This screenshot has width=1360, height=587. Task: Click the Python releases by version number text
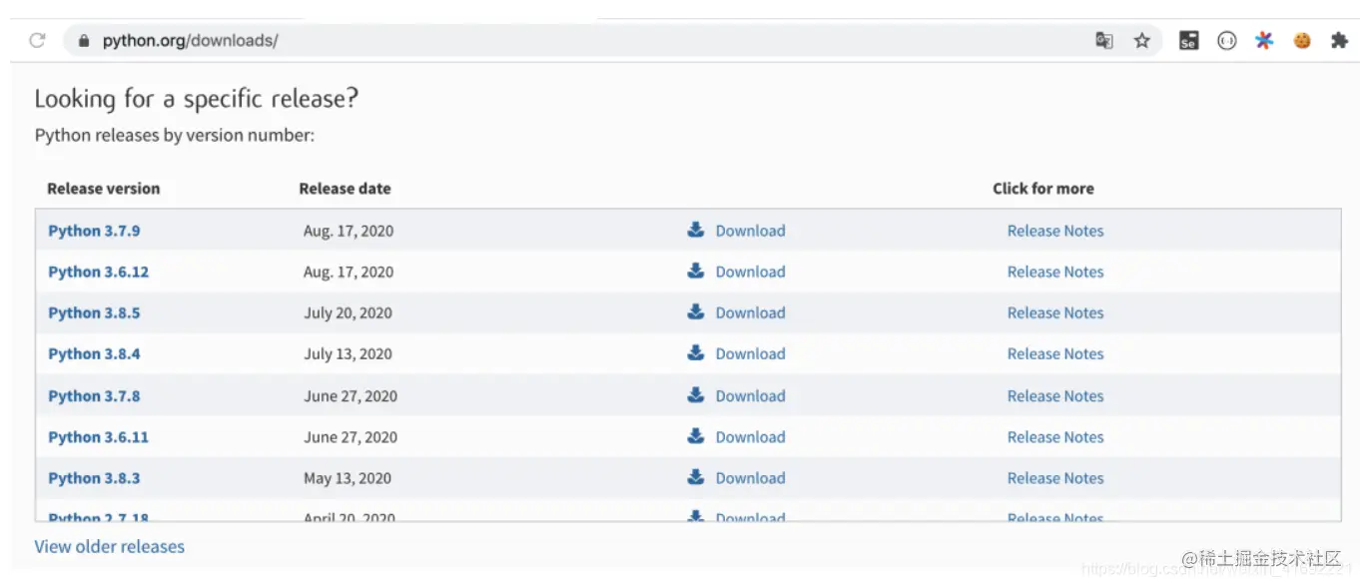point(175,135)
